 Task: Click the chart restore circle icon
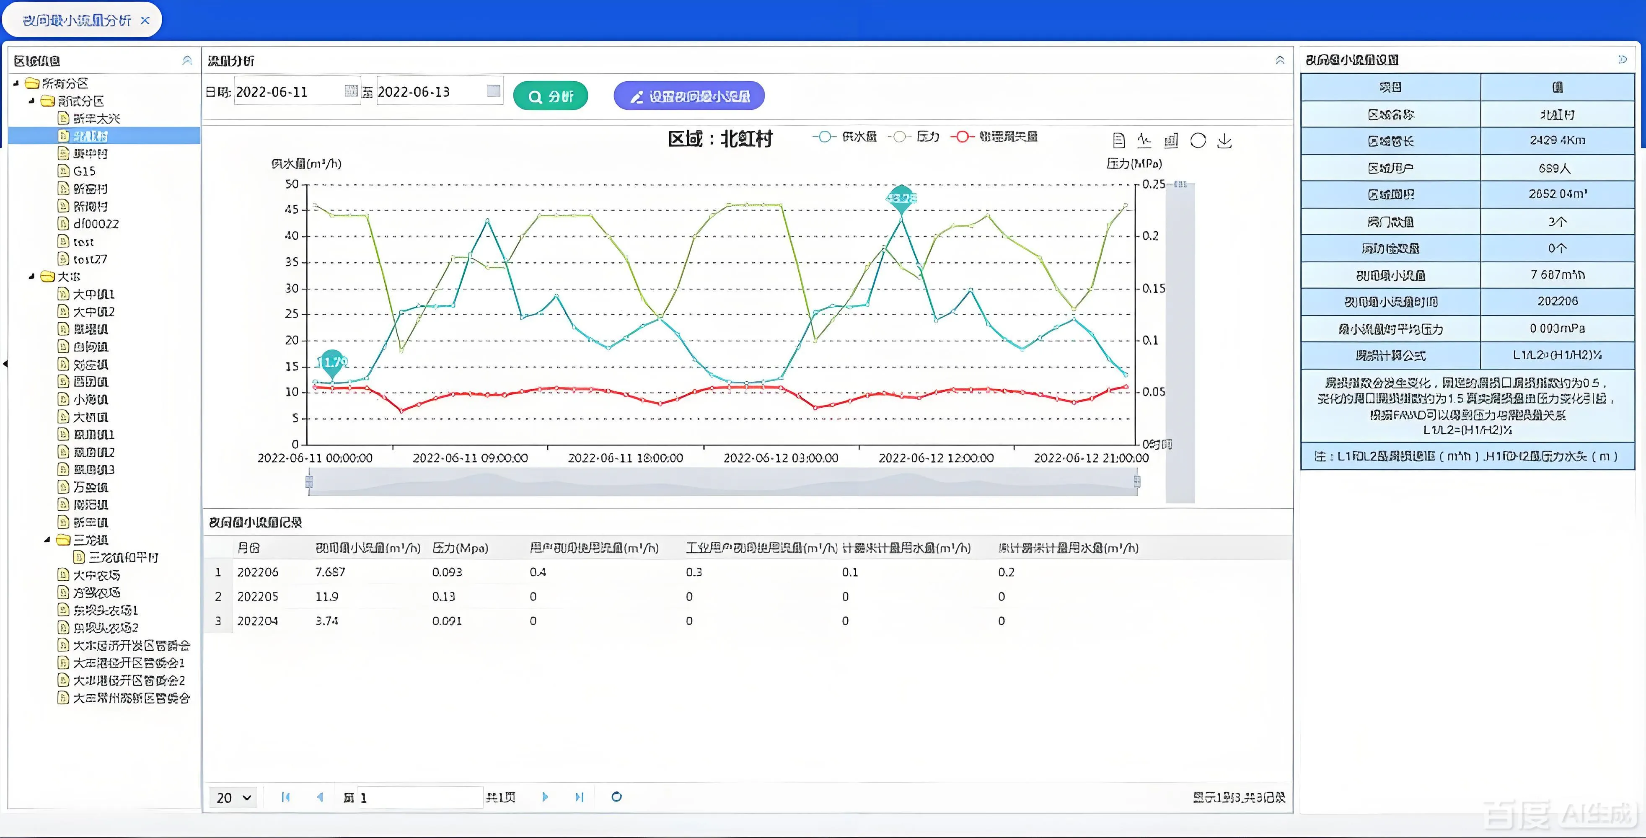coord(1198,140)
